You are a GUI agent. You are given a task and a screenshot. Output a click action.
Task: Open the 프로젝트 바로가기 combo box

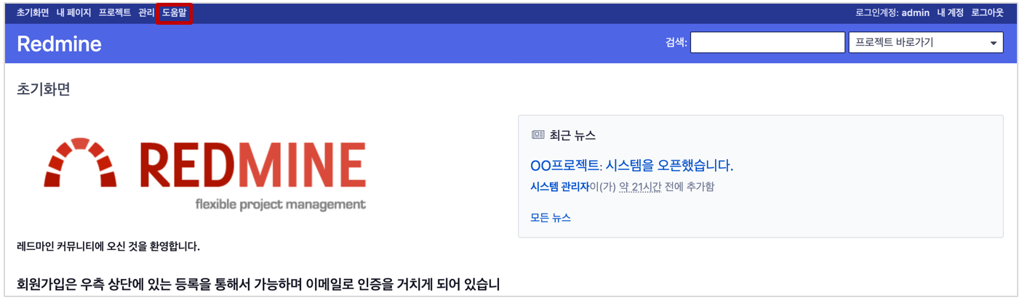(x=926, y=43)
